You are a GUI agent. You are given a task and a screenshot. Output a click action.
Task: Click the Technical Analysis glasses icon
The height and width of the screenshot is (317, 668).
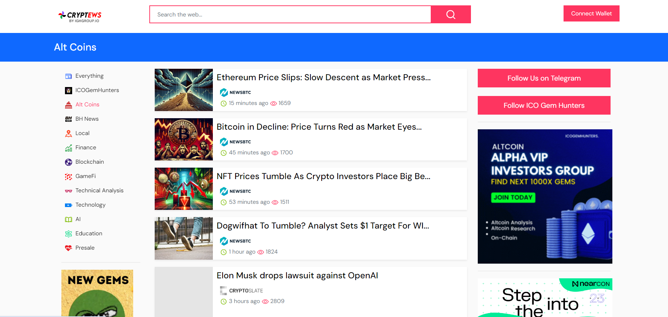point(69,191)
